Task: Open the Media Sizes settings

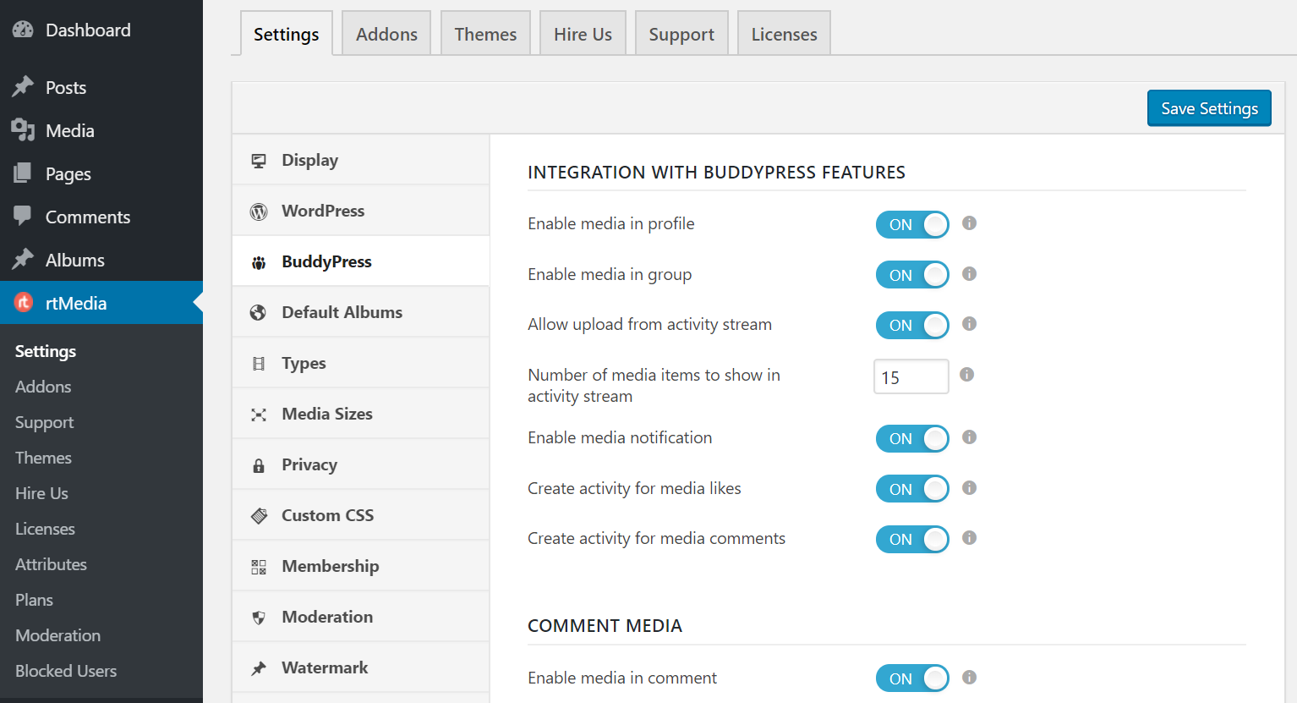Action: coord(326,413)
